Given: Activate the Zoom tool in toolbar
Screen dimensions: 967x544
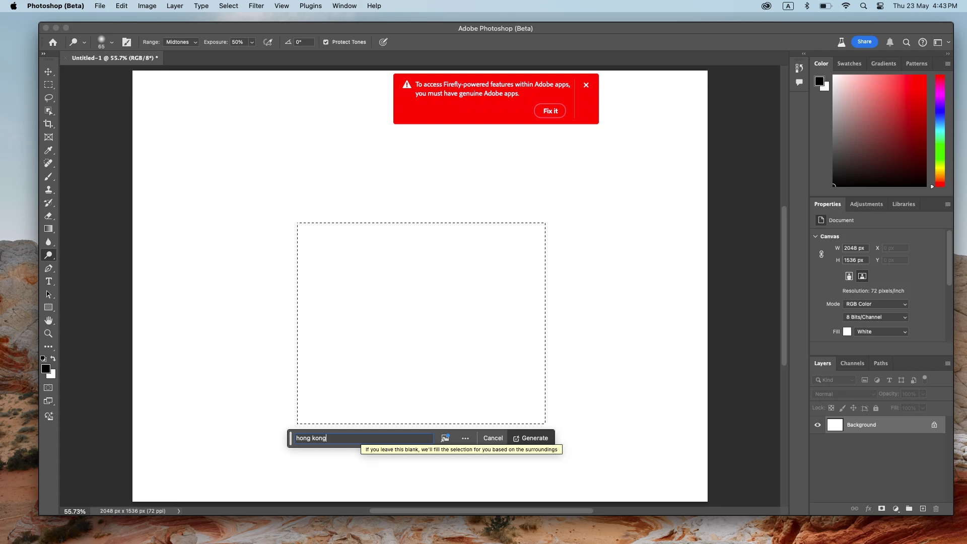Looking at the screenshot, I should [x=48, y=333].
